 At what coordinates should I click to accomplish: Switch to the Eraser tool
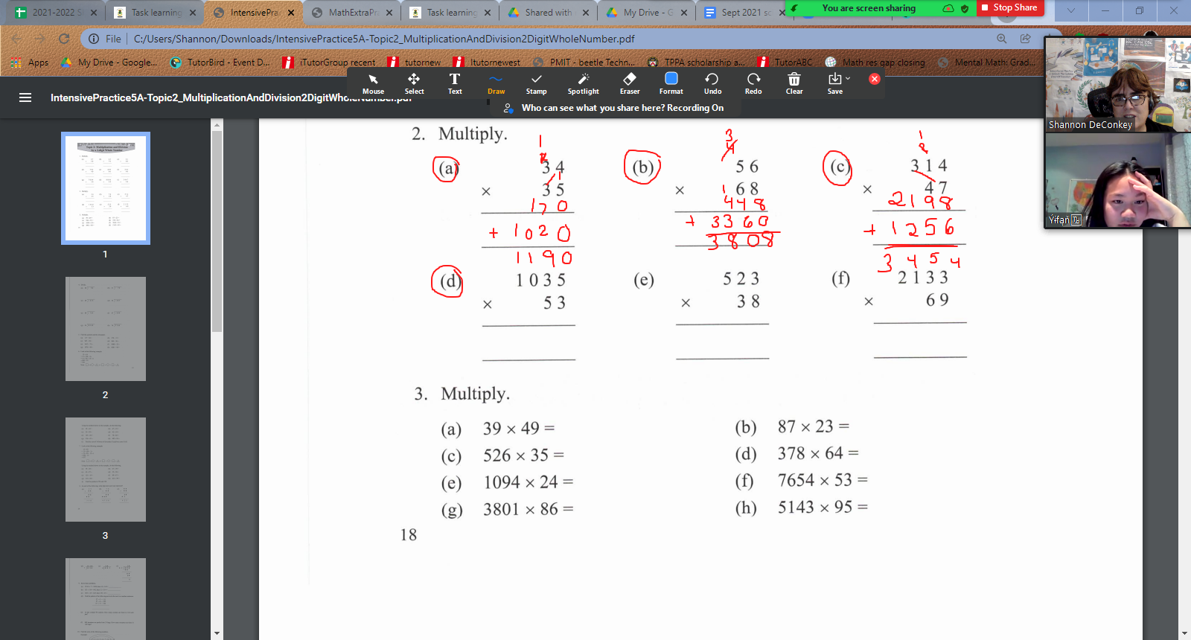pyautogui.click(x=630, y=83)
